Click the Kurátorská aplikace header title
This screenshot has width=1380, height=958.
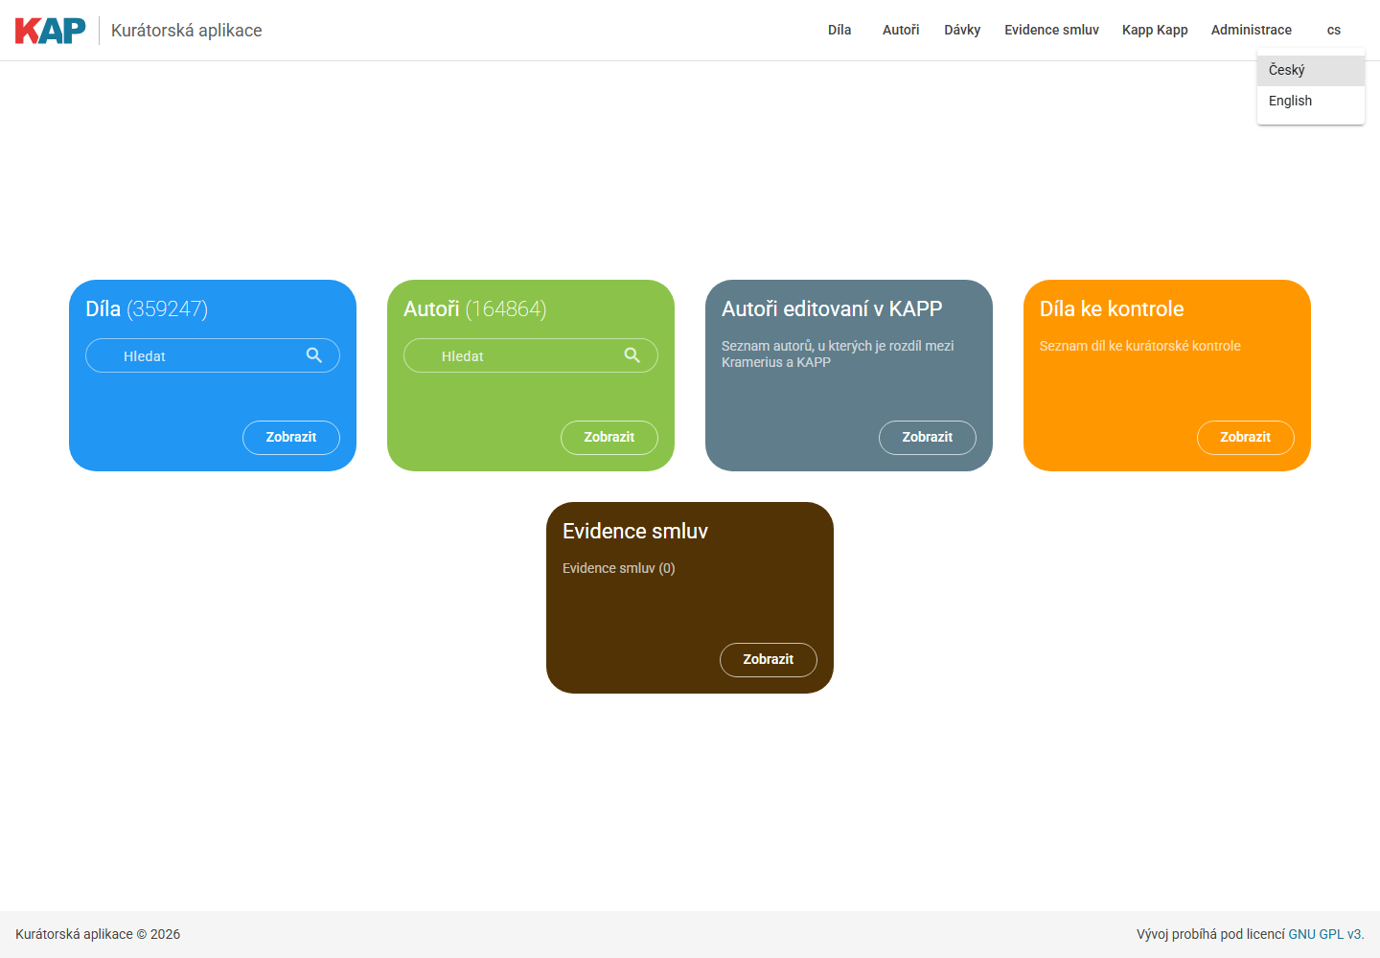click(x=187, y=31)
